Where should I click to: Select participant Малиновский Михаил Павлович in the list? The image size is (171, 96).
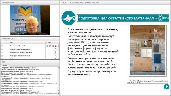[x=21, y=53]
